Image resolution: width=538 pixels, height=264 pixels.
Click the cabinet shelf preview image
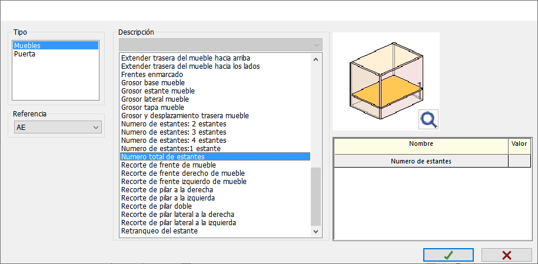click(386, 81)
